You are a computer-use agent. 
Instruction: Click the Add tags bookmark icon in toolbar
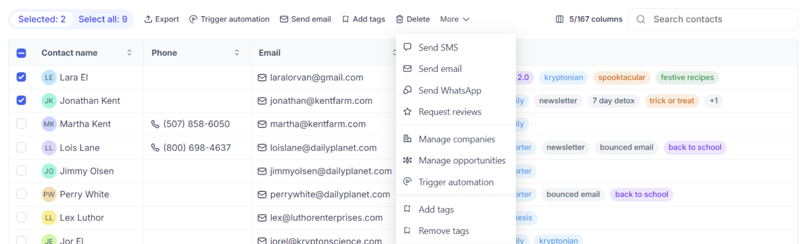pyautogui.click(x=346, y=19)
